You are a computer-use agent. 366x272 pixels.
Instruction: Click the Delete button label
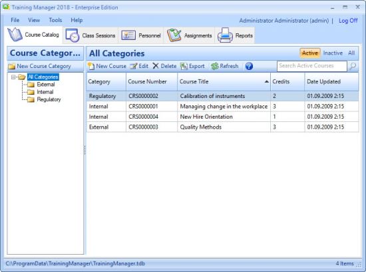click(169, 66)
